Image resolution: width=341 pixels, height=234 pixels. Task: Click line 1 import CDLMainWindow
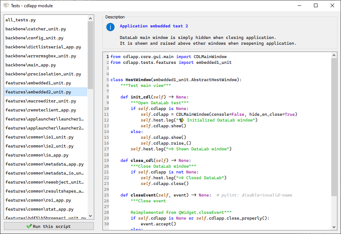coord(169,57)
